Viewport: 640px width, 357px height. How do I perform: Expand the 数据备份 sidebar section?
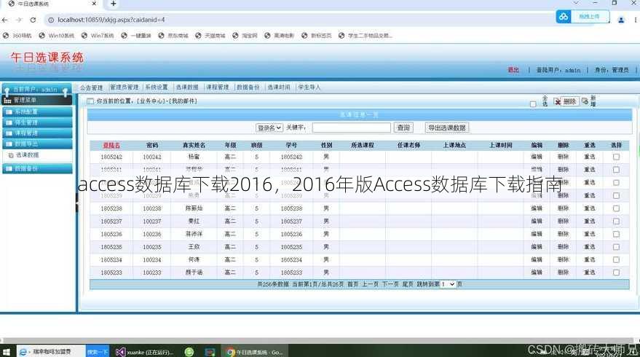(x=38, y=168)
